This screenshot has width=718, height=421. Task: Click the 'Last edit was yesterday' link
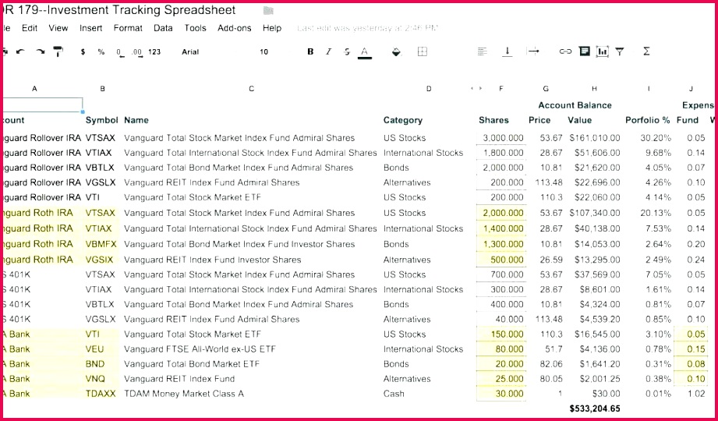coord(368,28)
